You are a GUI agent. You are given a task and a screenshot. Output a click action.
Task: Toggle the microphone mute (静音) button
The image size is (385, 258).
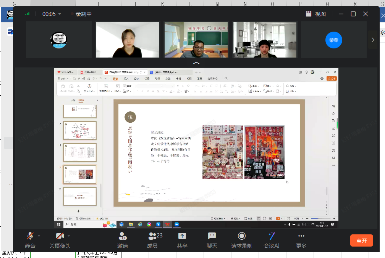(x=30, y=237)
